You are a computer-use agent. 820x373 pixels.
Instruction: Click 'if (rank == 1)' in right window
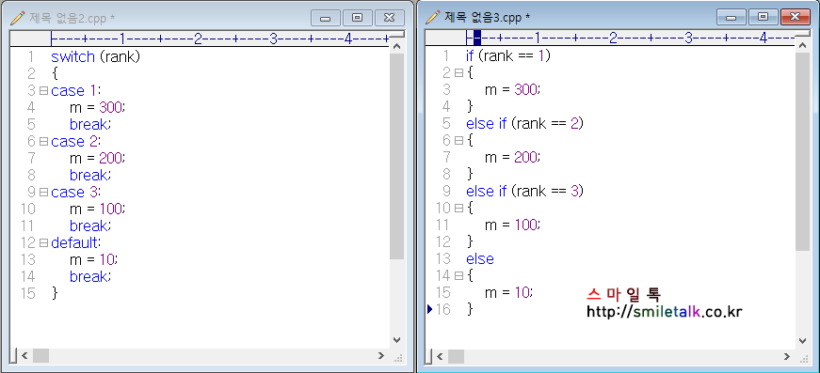point(508,55)
